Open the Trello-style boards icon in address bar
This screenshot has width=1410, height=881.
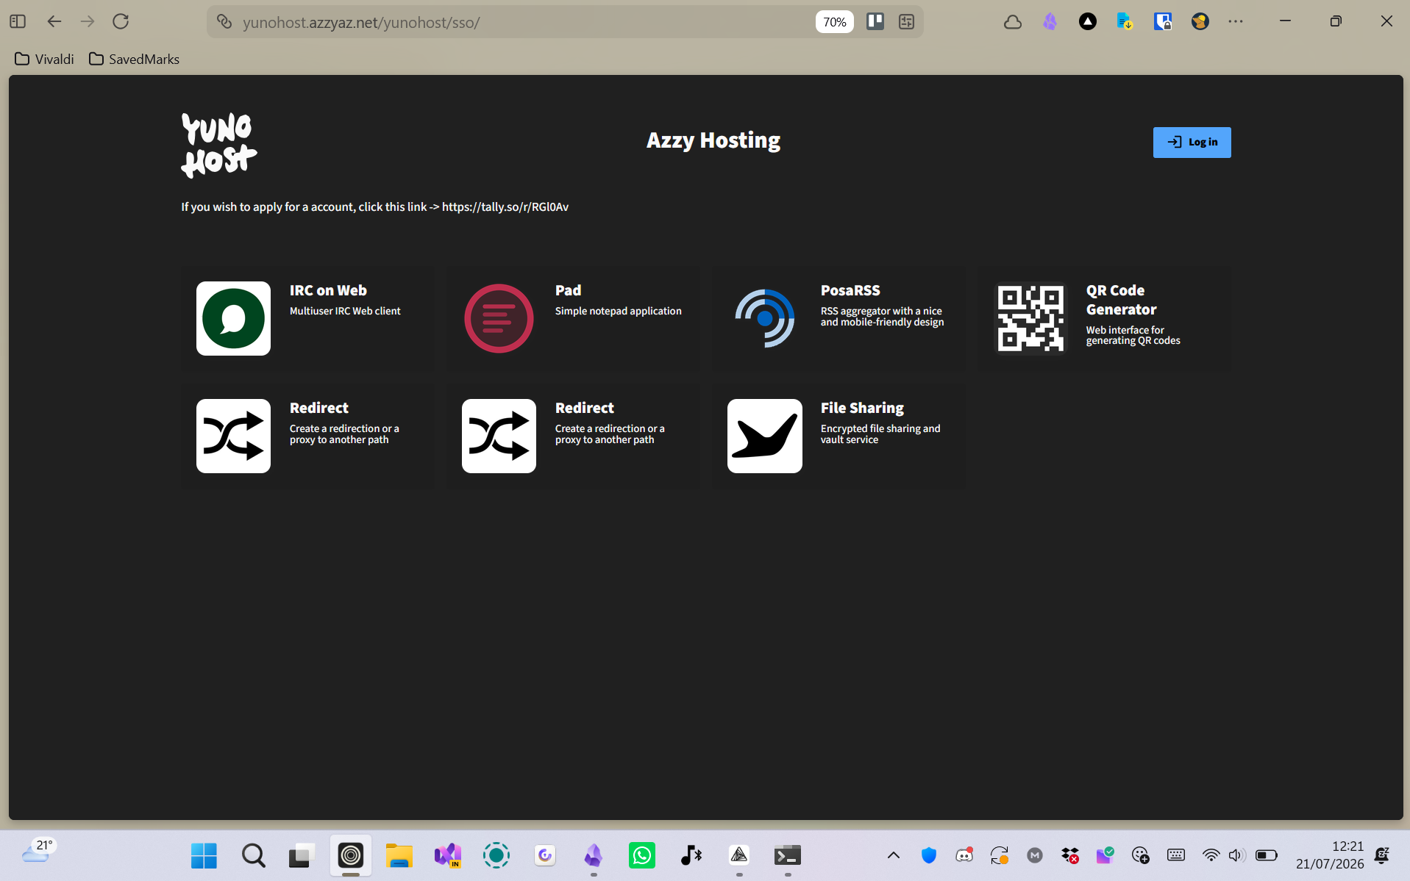point(875,21)
